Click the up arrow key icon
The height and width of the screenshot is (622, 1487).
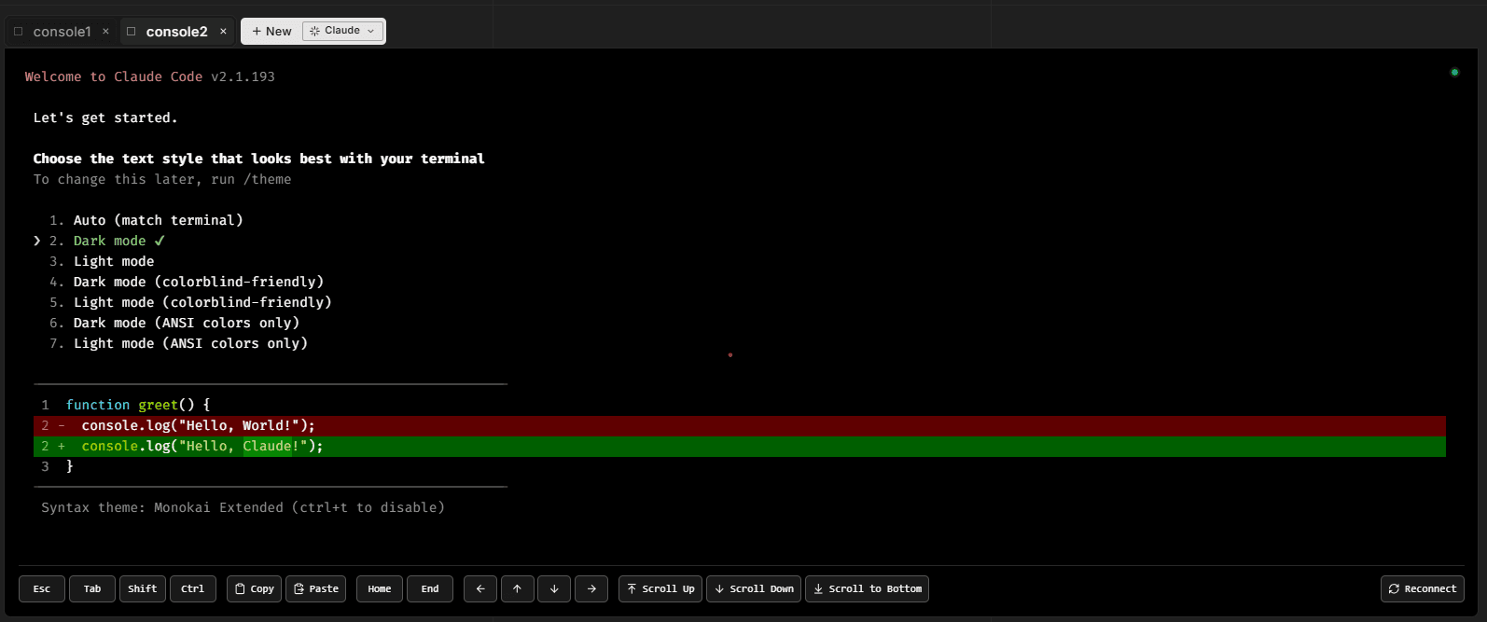[517, 588]
